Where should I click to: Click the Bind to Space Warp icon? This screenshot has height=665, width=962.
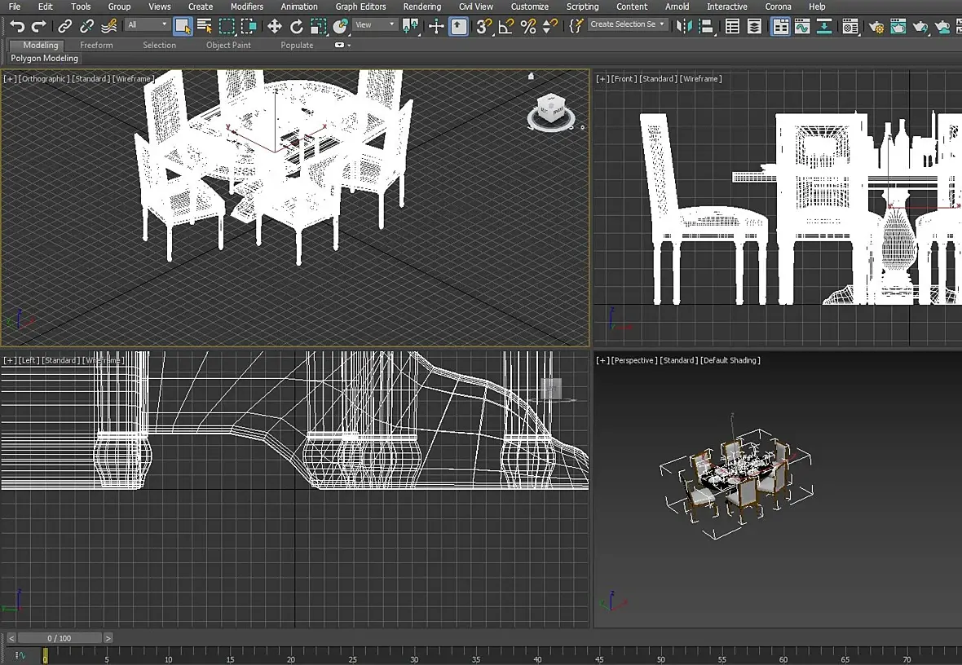(108, 26)
